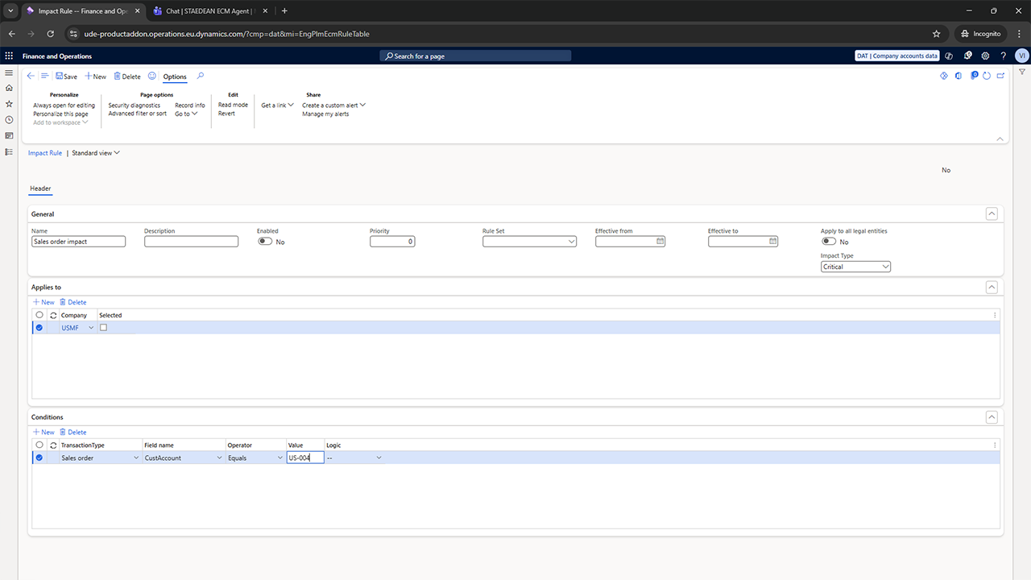This screenshot has height=580, width=1031.
Task: Refresh icon in the Conditions grid header
Action: (x=53, y=445)
